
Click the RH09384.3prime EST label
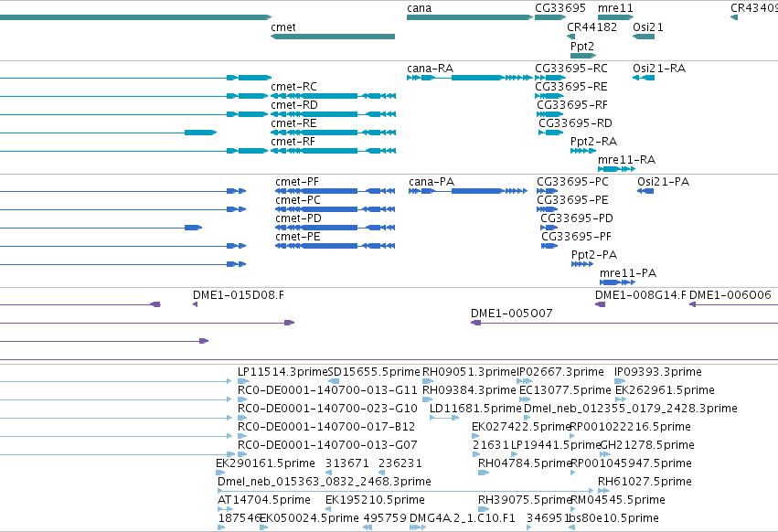coord(469,390)
